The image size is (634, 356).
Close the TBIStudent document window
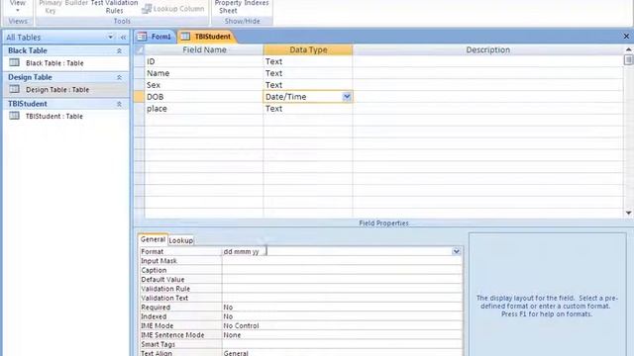pos(626,37)
